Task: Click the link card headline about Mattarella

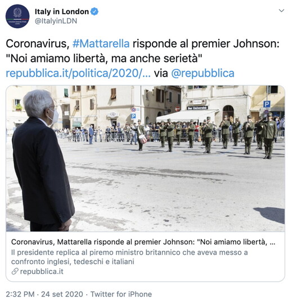Action: pyautogui.click(x=143, y=242)
